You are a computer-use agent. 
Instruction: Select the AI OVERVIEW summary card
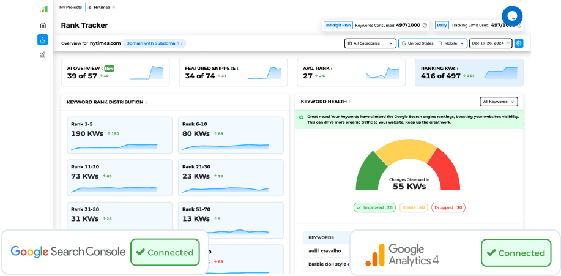coord(115,73)
